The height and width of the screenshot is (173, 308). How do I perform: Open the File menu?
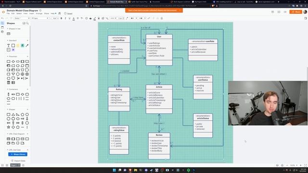[x=8, y=13]
